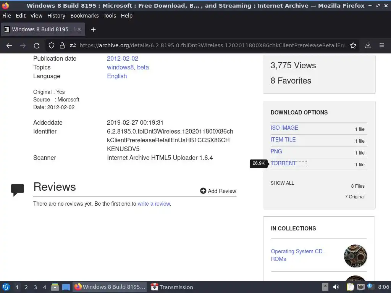Open the File menu
391x293 pixels.
point(6,16)
